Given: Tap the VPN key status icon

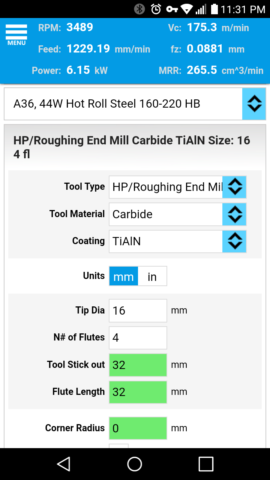Looking at the screenshot, I should 172,9.
